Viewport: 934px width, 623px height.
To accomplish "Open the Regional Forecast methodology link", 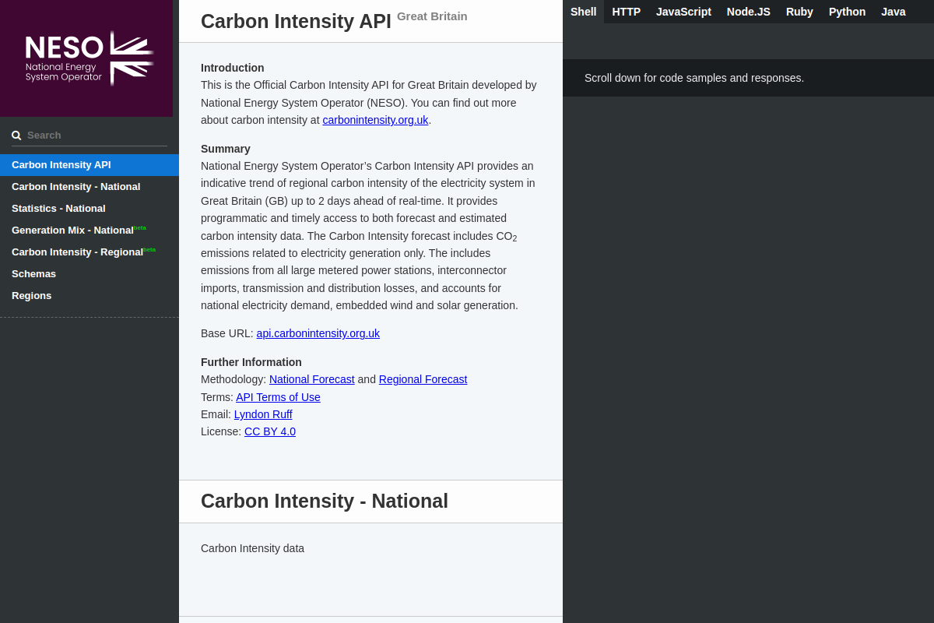I will 423,379.
